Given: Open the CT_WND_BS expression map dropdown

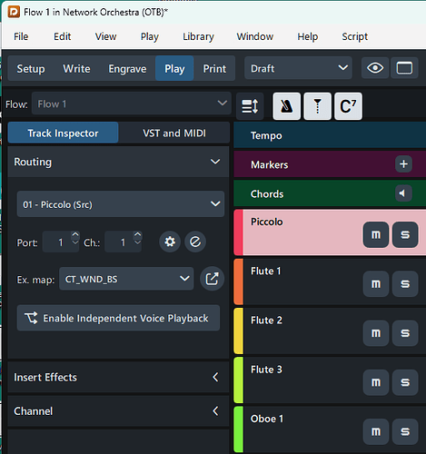Looking at the screenshot, I should [x=126, y=279].
